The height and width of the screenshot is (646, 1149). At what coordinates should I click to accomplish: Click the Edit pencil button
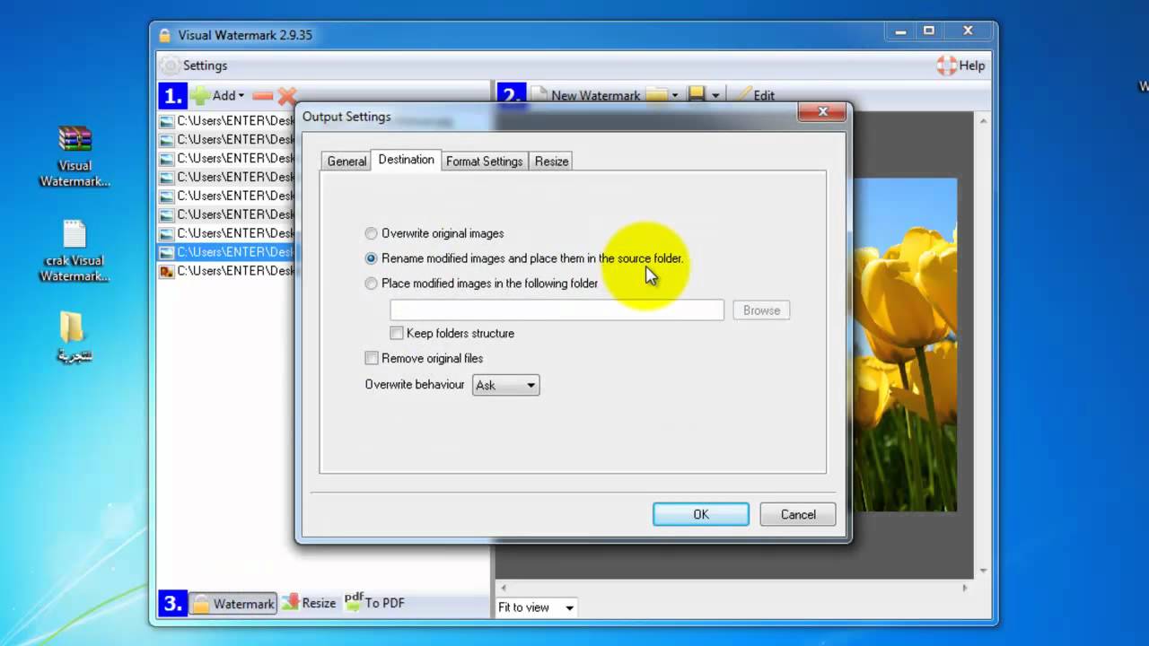point(755,95)
